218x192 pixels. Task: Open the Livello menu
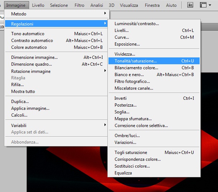click(x=38, y=5)
